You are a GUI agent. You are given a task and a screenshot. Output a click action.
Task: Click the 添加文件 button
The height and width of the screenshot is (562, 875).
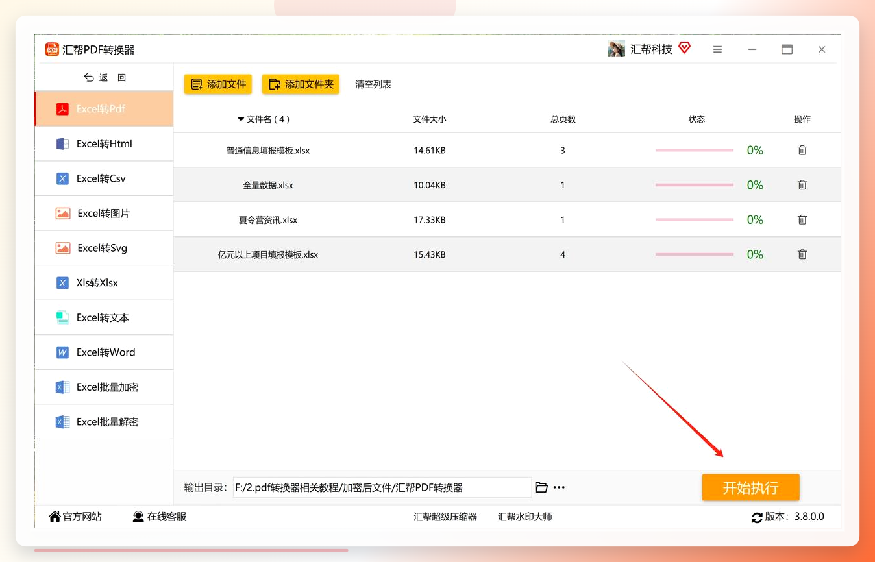(x=218, y=84)
